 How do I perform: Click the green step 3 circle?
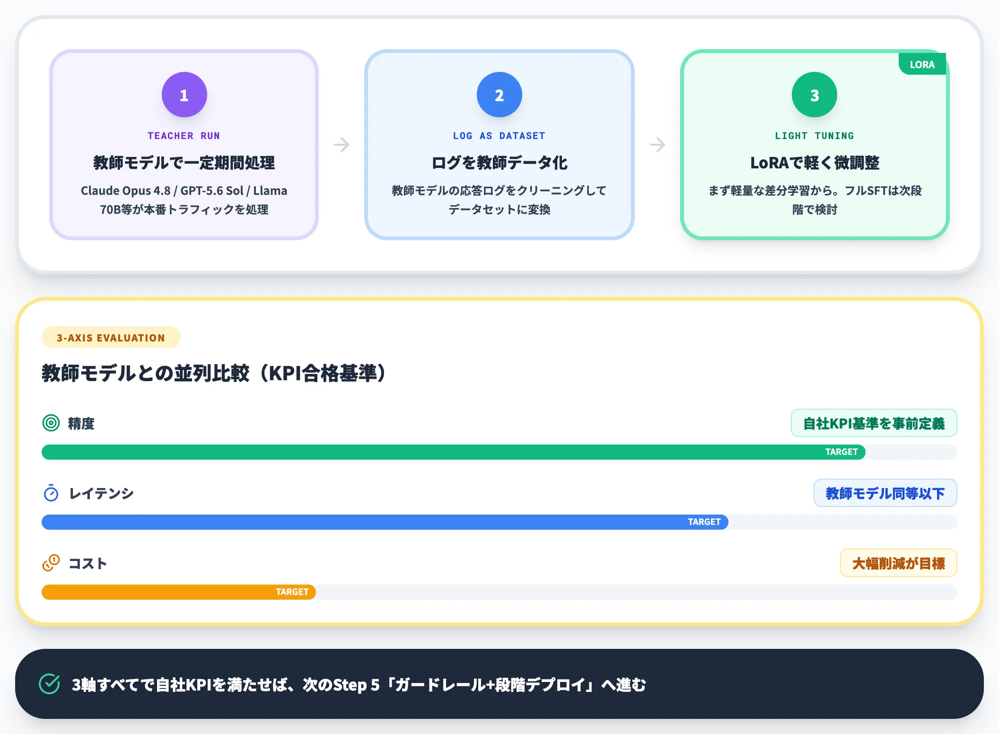coord(814,95)
